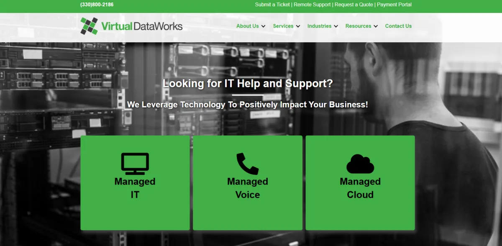Click the Virtual DataWorks checkered logo icon

(89, 26)
